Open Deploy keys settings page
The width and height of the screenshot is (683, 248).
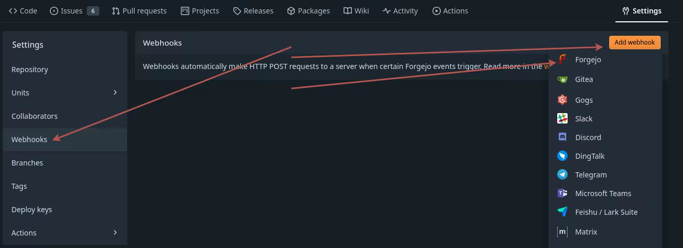tap(32, 210)
